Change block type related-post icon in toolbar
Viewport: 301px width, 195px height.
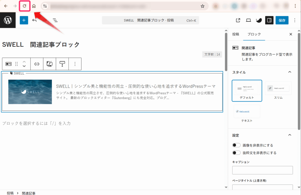[x=9, y=64]
